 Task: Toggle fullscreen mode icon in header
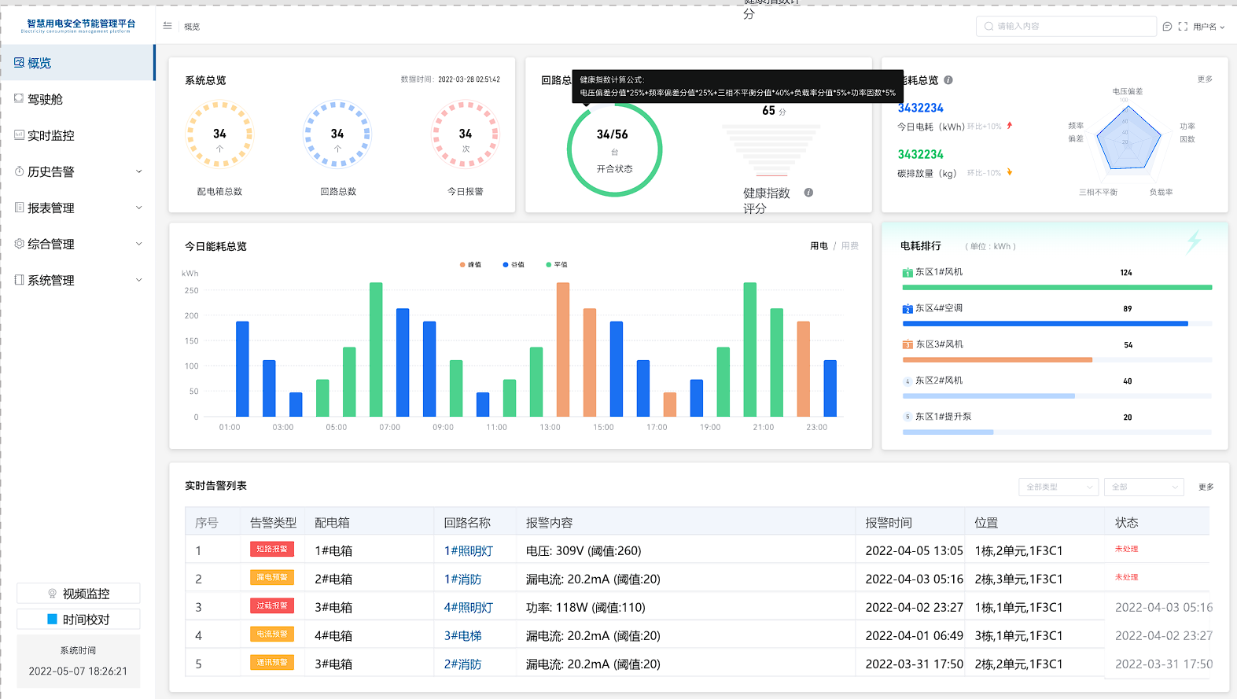point(1183,27)
